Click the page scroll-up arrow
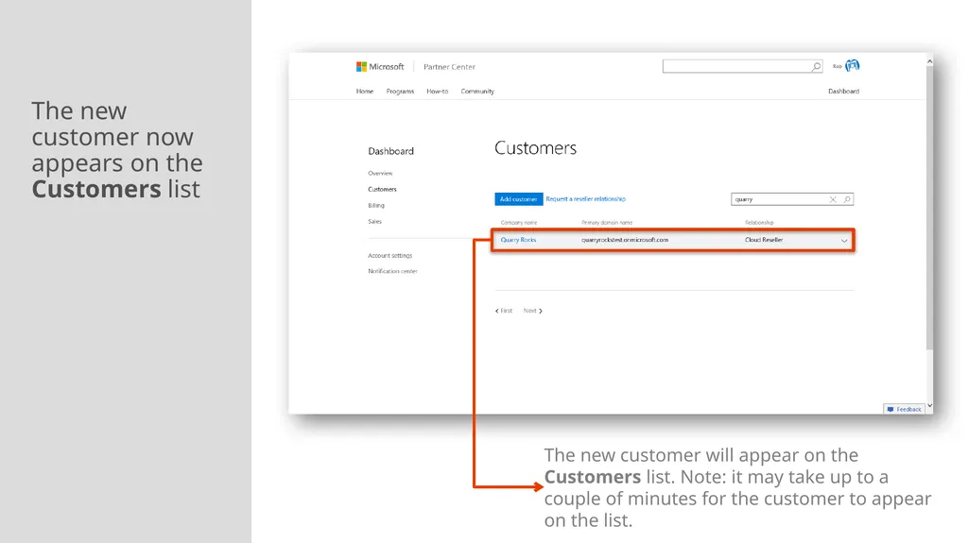 (930, 61)
